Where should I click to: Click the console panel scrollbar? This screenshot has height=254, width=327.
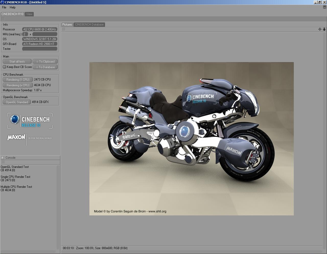[58, 207]
